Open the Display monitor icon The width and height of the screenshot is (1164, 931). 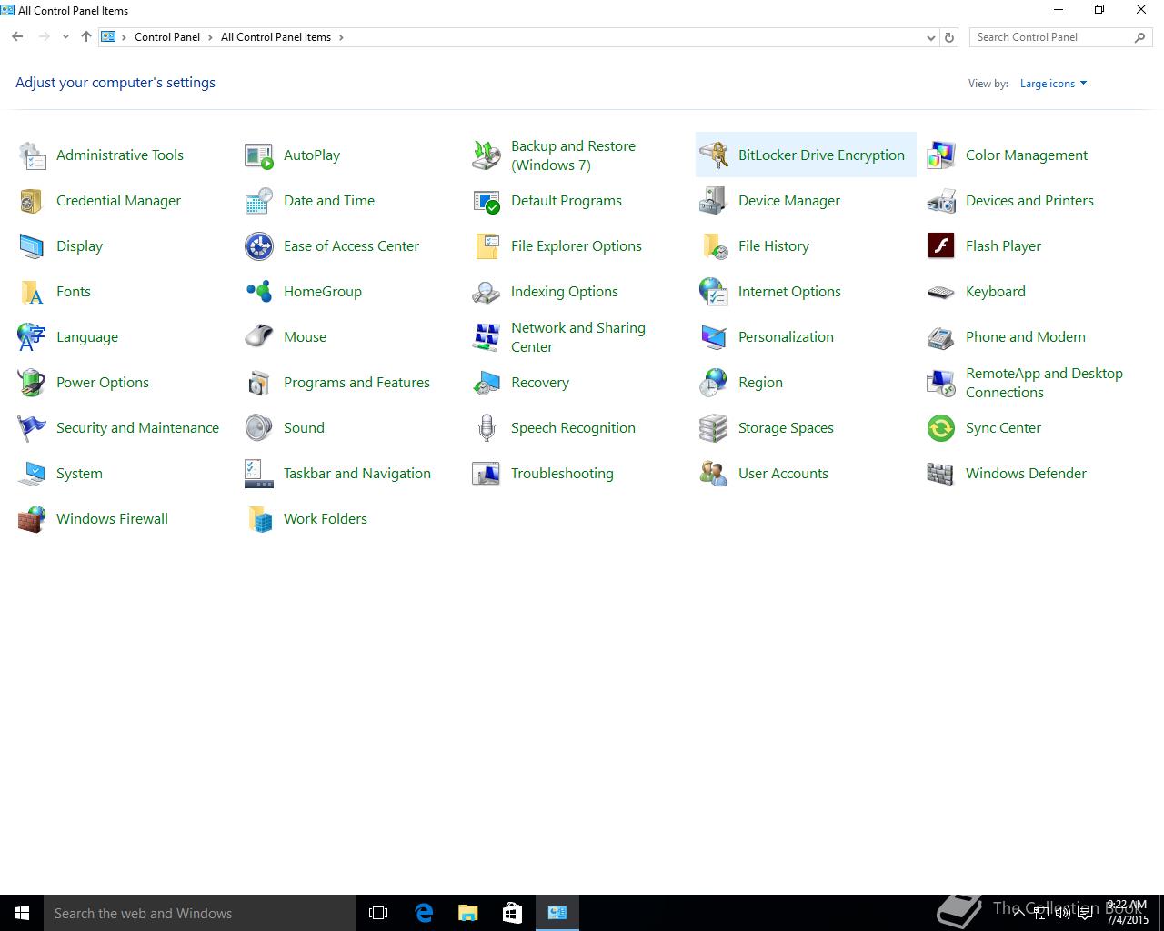pos(32,246)
